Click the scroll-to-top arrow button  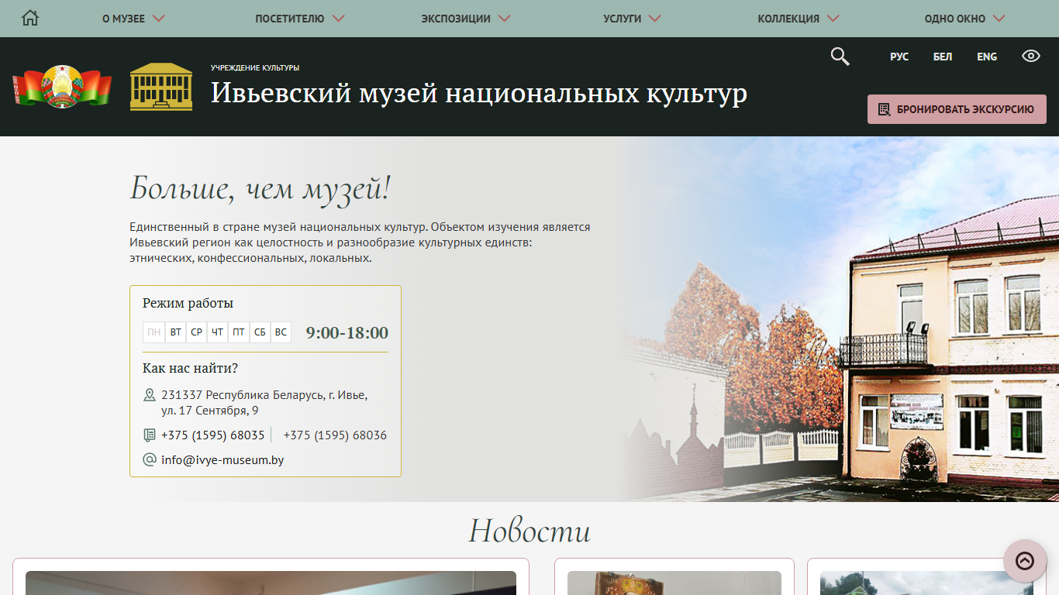pyautogui.click(x=1025, y=561)
